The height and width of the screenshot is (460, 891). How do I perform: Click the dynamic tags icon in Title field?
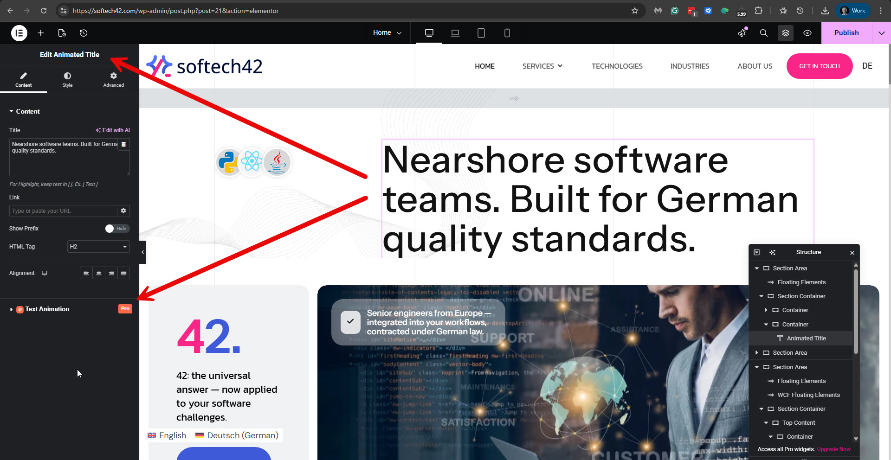123,145
